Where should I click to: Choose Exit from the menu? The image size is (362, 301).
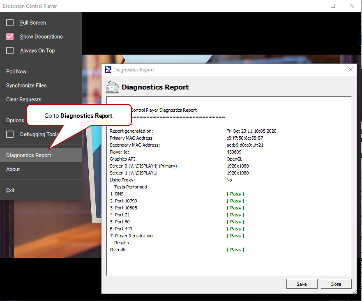coord(10,190)
